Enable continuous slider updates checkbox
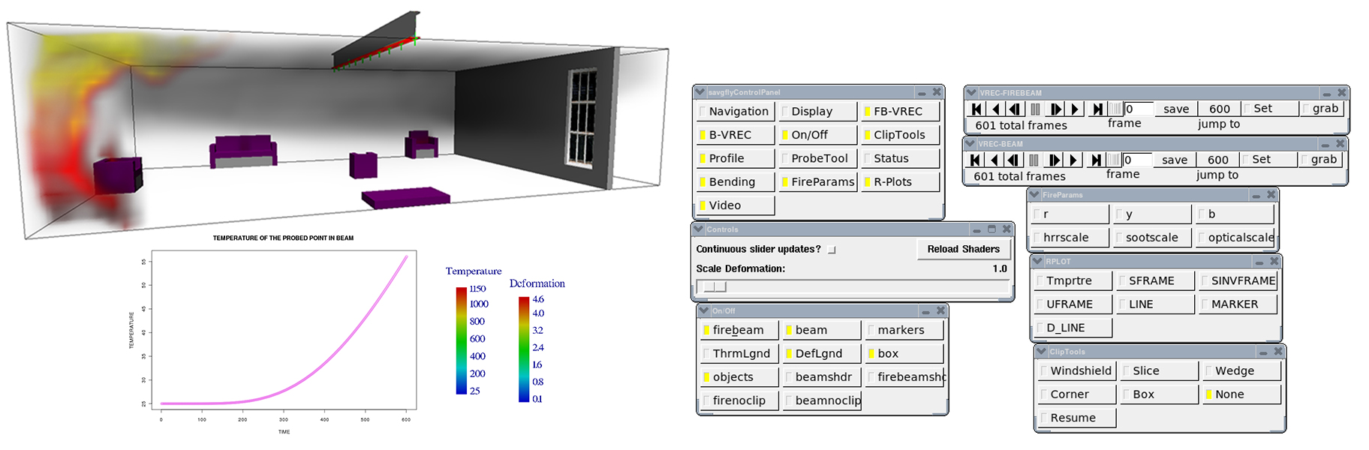 tap(832, 250)
